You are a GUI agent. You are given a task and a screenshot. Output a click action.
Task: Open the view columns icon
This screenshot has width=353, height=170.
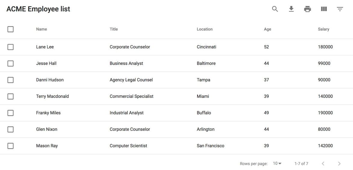point(324,9)
